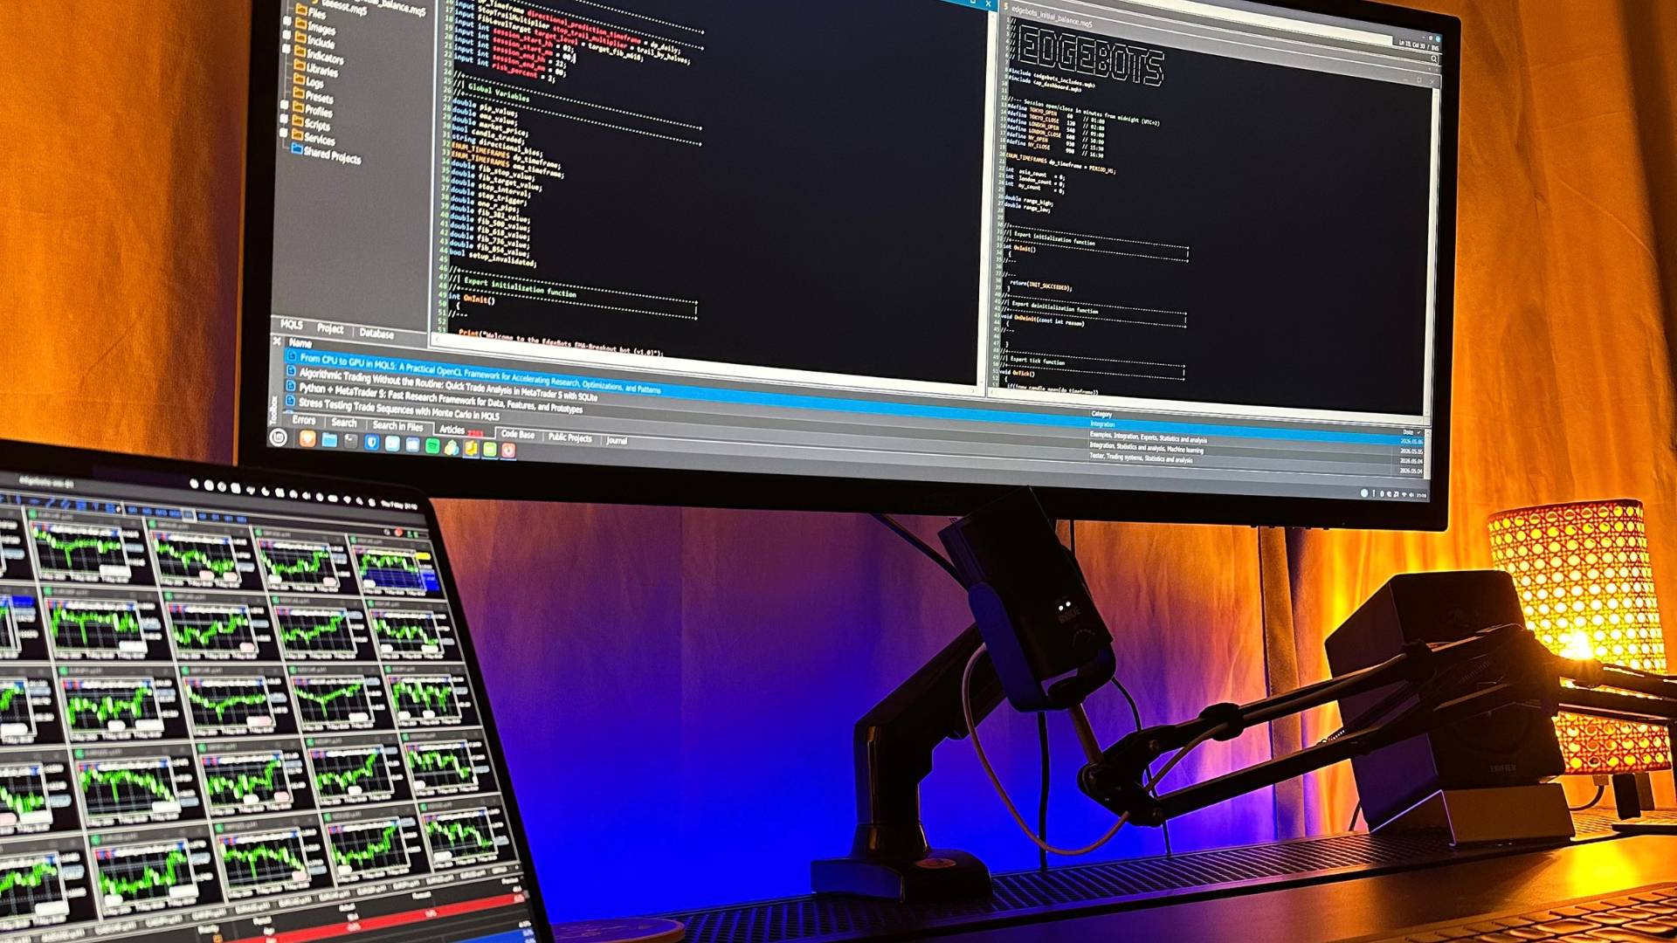Image resolution: width=1677 pixels, height=943 pixels.
Task: Select the Libraries folder in the navigator
Action: click(316, 70)
